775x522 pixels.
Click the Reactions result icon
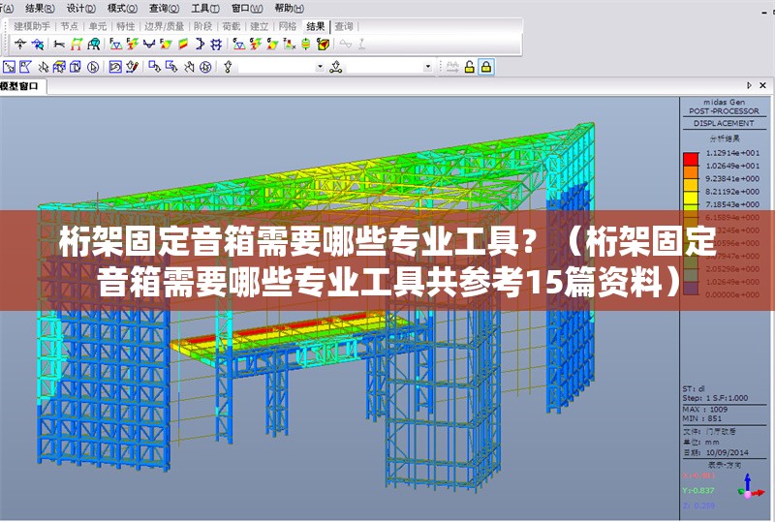pos(19,44)
